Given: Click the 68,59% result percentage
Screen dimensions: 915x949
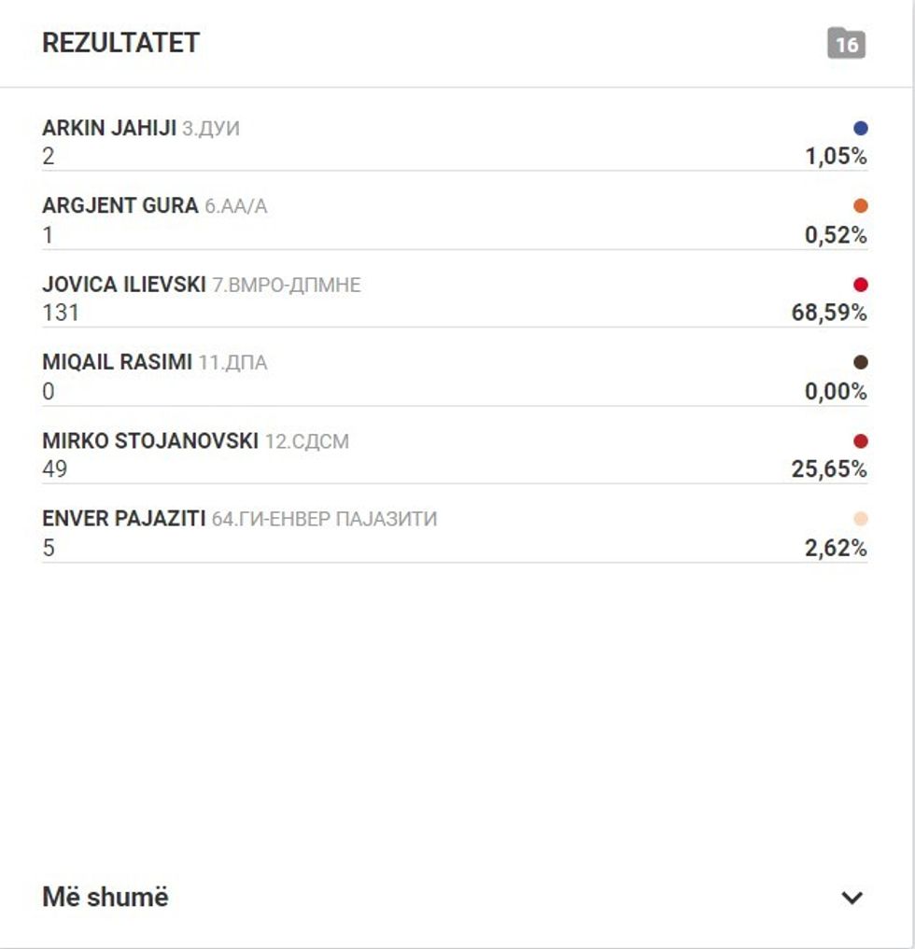Looking at the screenshot, I should (x=829, y=313).
